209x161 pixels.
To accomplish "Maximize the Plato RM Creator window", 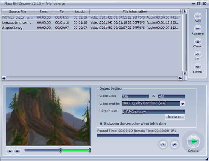I will (x=198, y=3).
